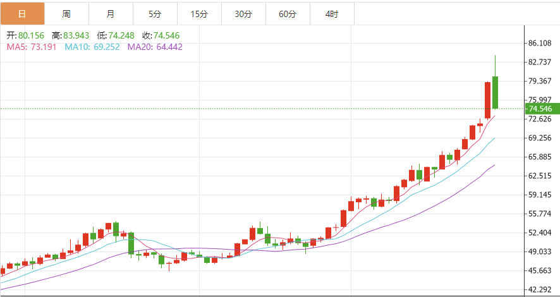
Task: Click the opening price value 80.156
Action: (30, 36)
